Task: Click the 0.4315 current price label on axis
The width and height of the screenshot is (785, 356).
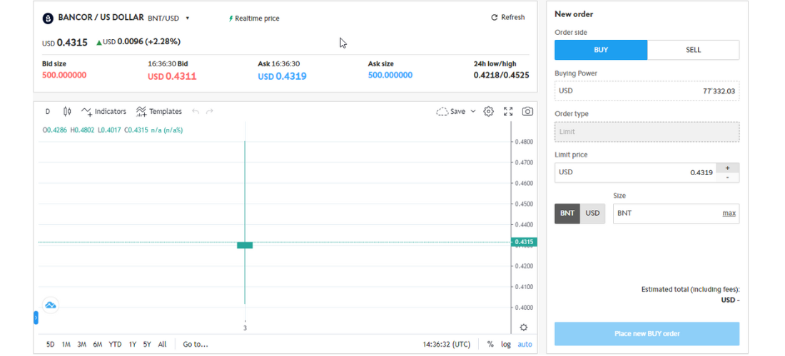Action: coord(524,242)
